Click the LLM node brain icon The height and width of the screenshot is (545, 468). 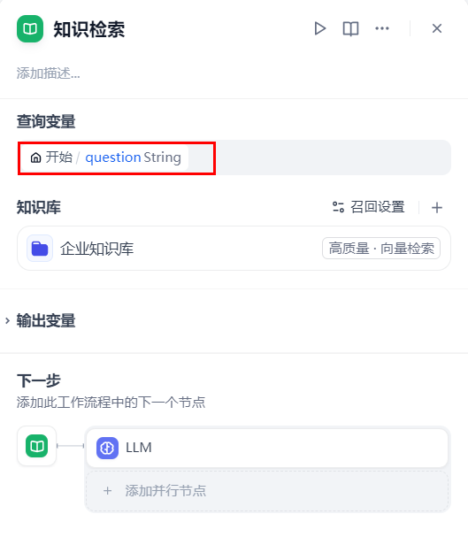point(107,448)
